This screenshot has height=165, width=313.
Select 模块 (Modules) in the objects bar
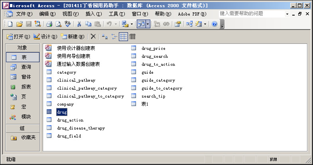(x=23, y=117)
